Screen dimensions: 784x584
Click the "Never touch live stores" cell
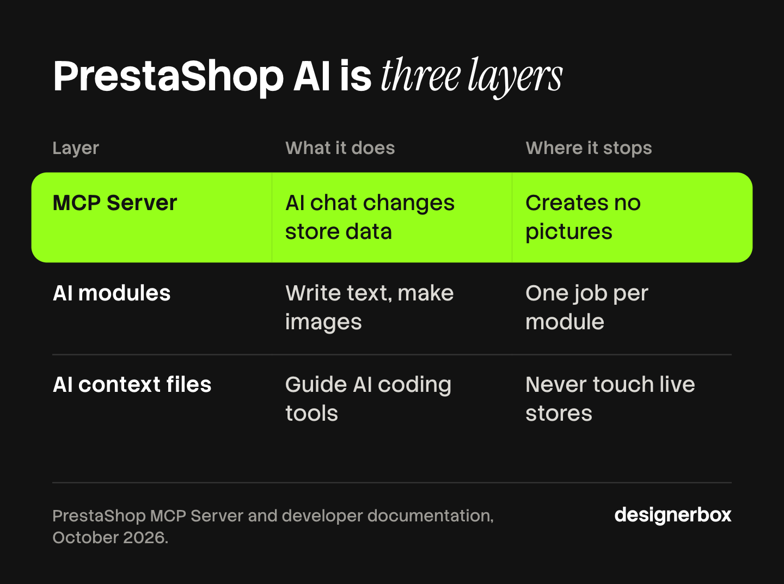click(x=610, y=399)
